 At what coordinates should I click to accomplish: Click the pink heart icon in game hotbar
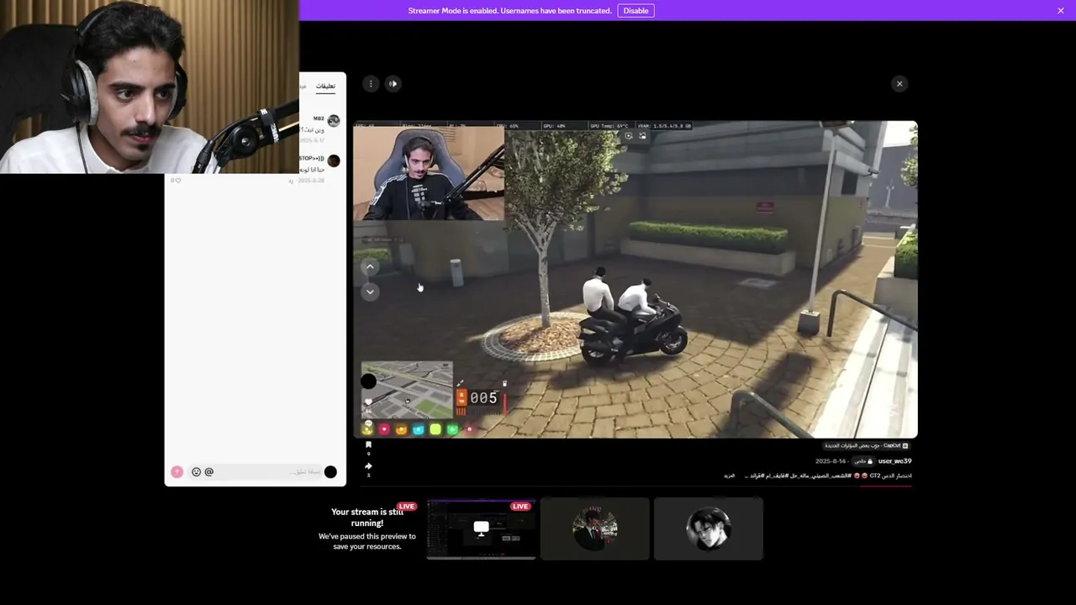(x=384, y=429)
